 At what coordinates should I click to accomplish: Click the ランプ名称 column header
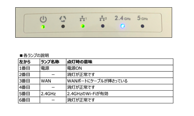pyautogui.click(x=50, y=62)
